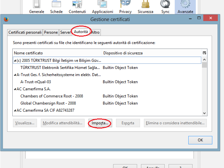The width and height of the screenshot is (224, 168).
Task: Open the Autorità tab
Action: click(81, 32)
